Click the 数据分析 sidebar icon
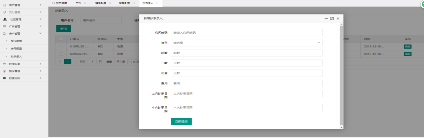 (x=4, y=78)
